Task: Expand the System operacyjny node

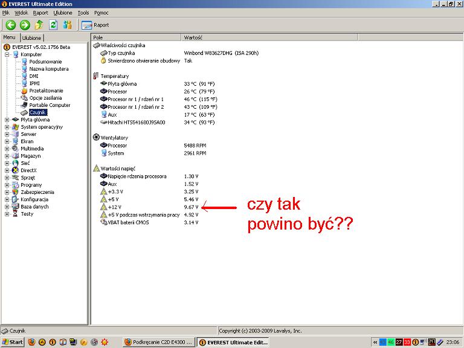Action: pos(7,127)
